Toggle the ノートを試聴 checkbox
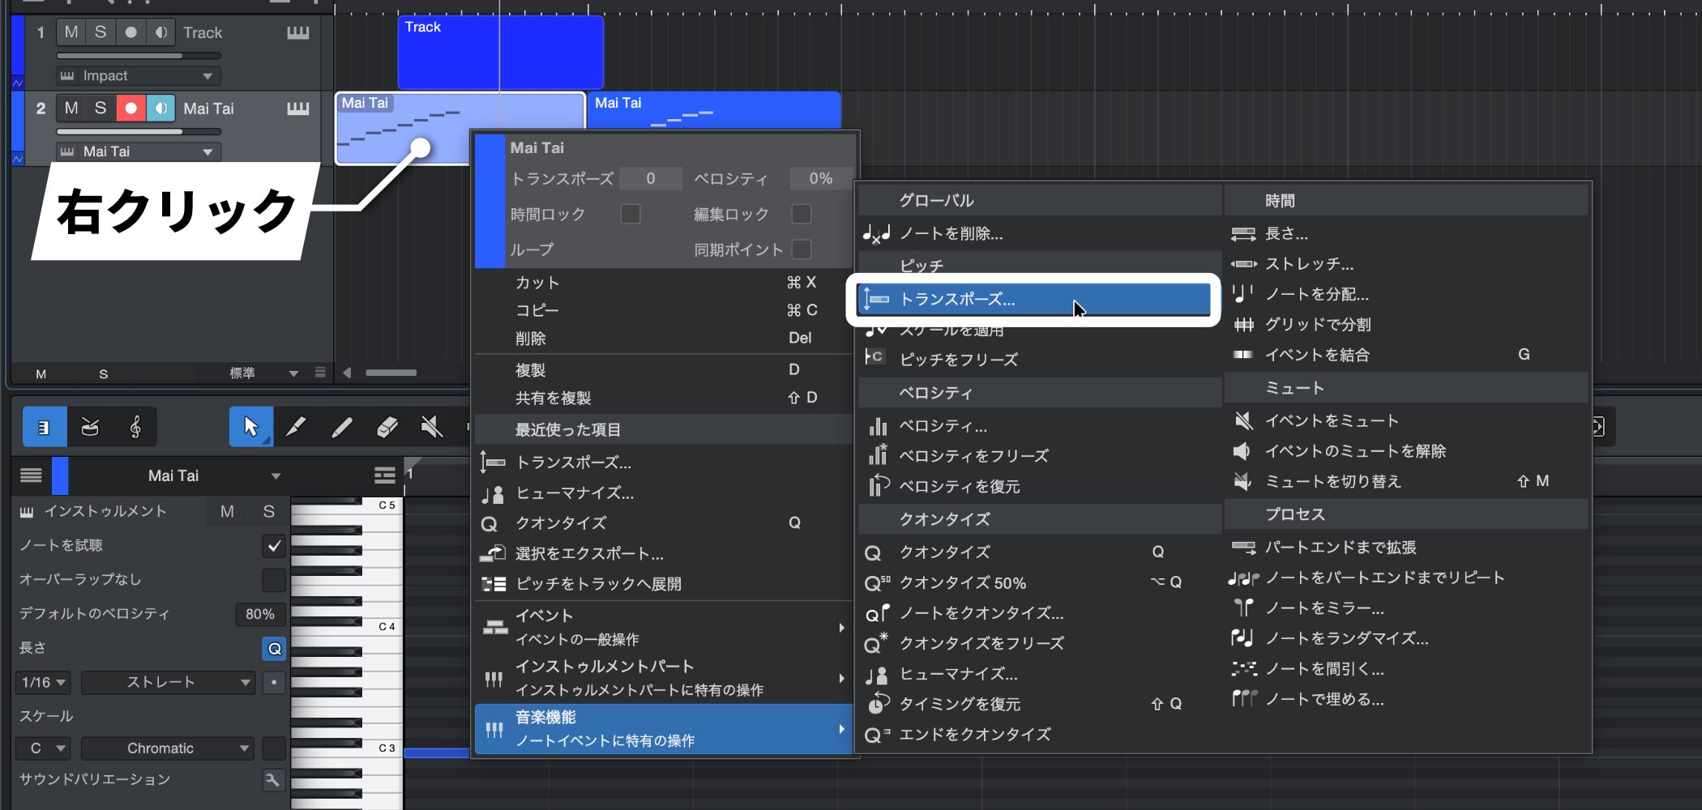1702x810 pixels. point(274,546)
